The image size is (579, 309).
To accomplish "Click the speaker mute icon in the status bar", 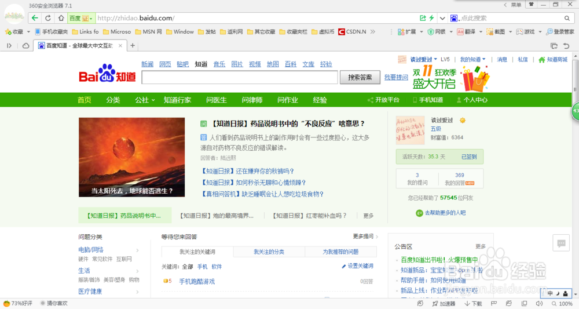I will click(x=538, y=303).
